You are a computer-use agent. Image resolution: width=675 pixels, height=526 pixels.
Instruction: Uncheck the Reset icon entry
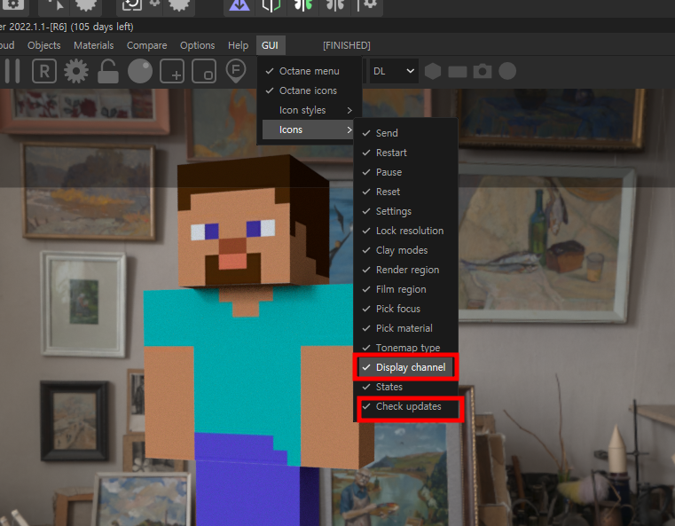405,192
